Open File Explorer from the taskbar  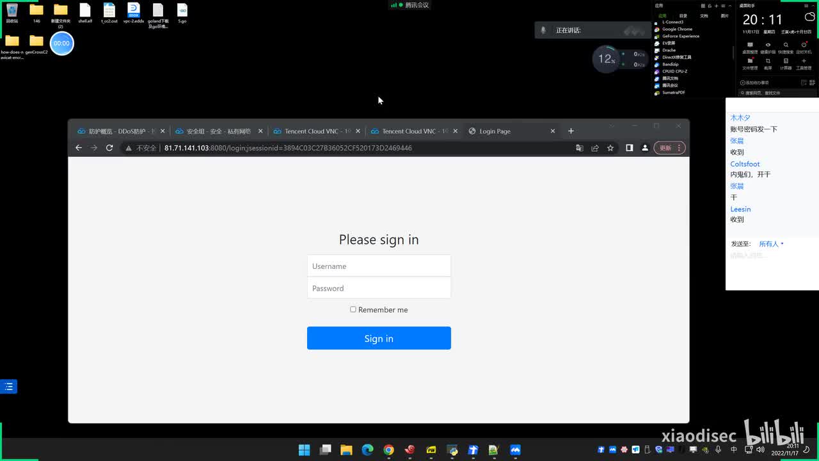tap(346, 450)
